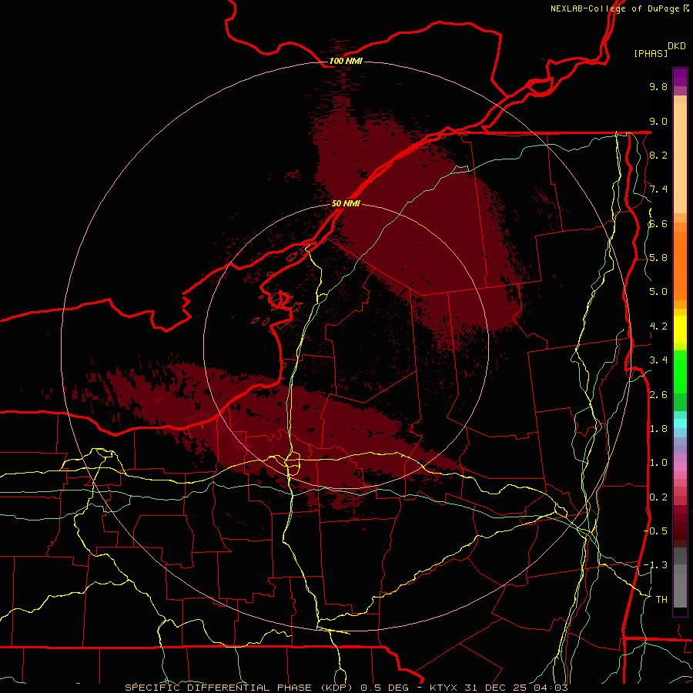Click the "7.4" color scale value
The width and height of the screenshot is (693, 693).
[x=658, y=189]
